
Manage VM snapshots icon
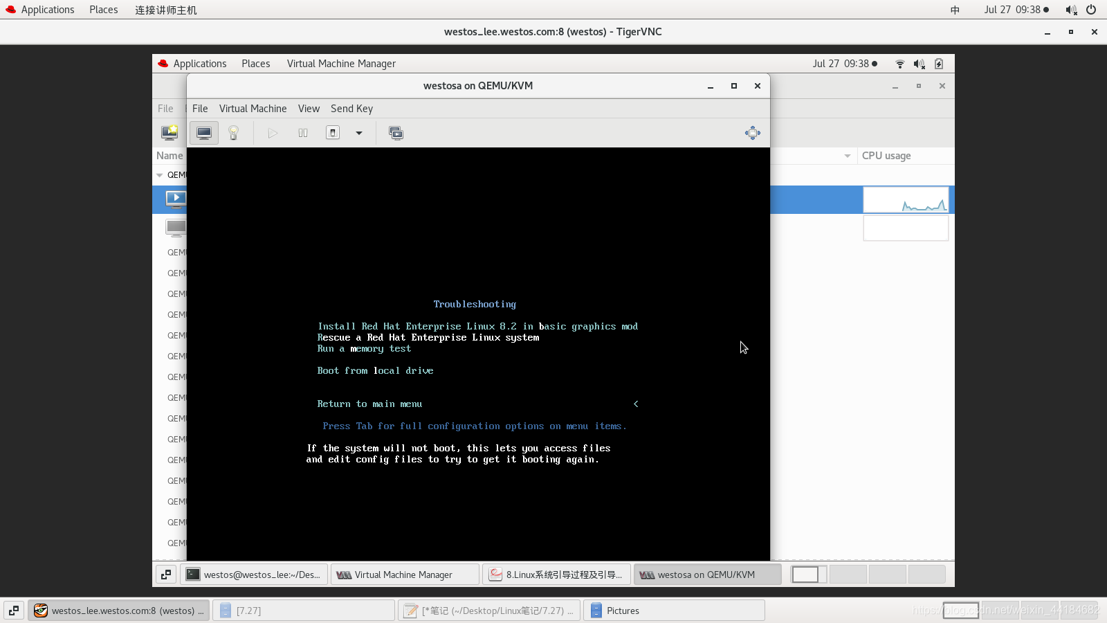point(396,133)
